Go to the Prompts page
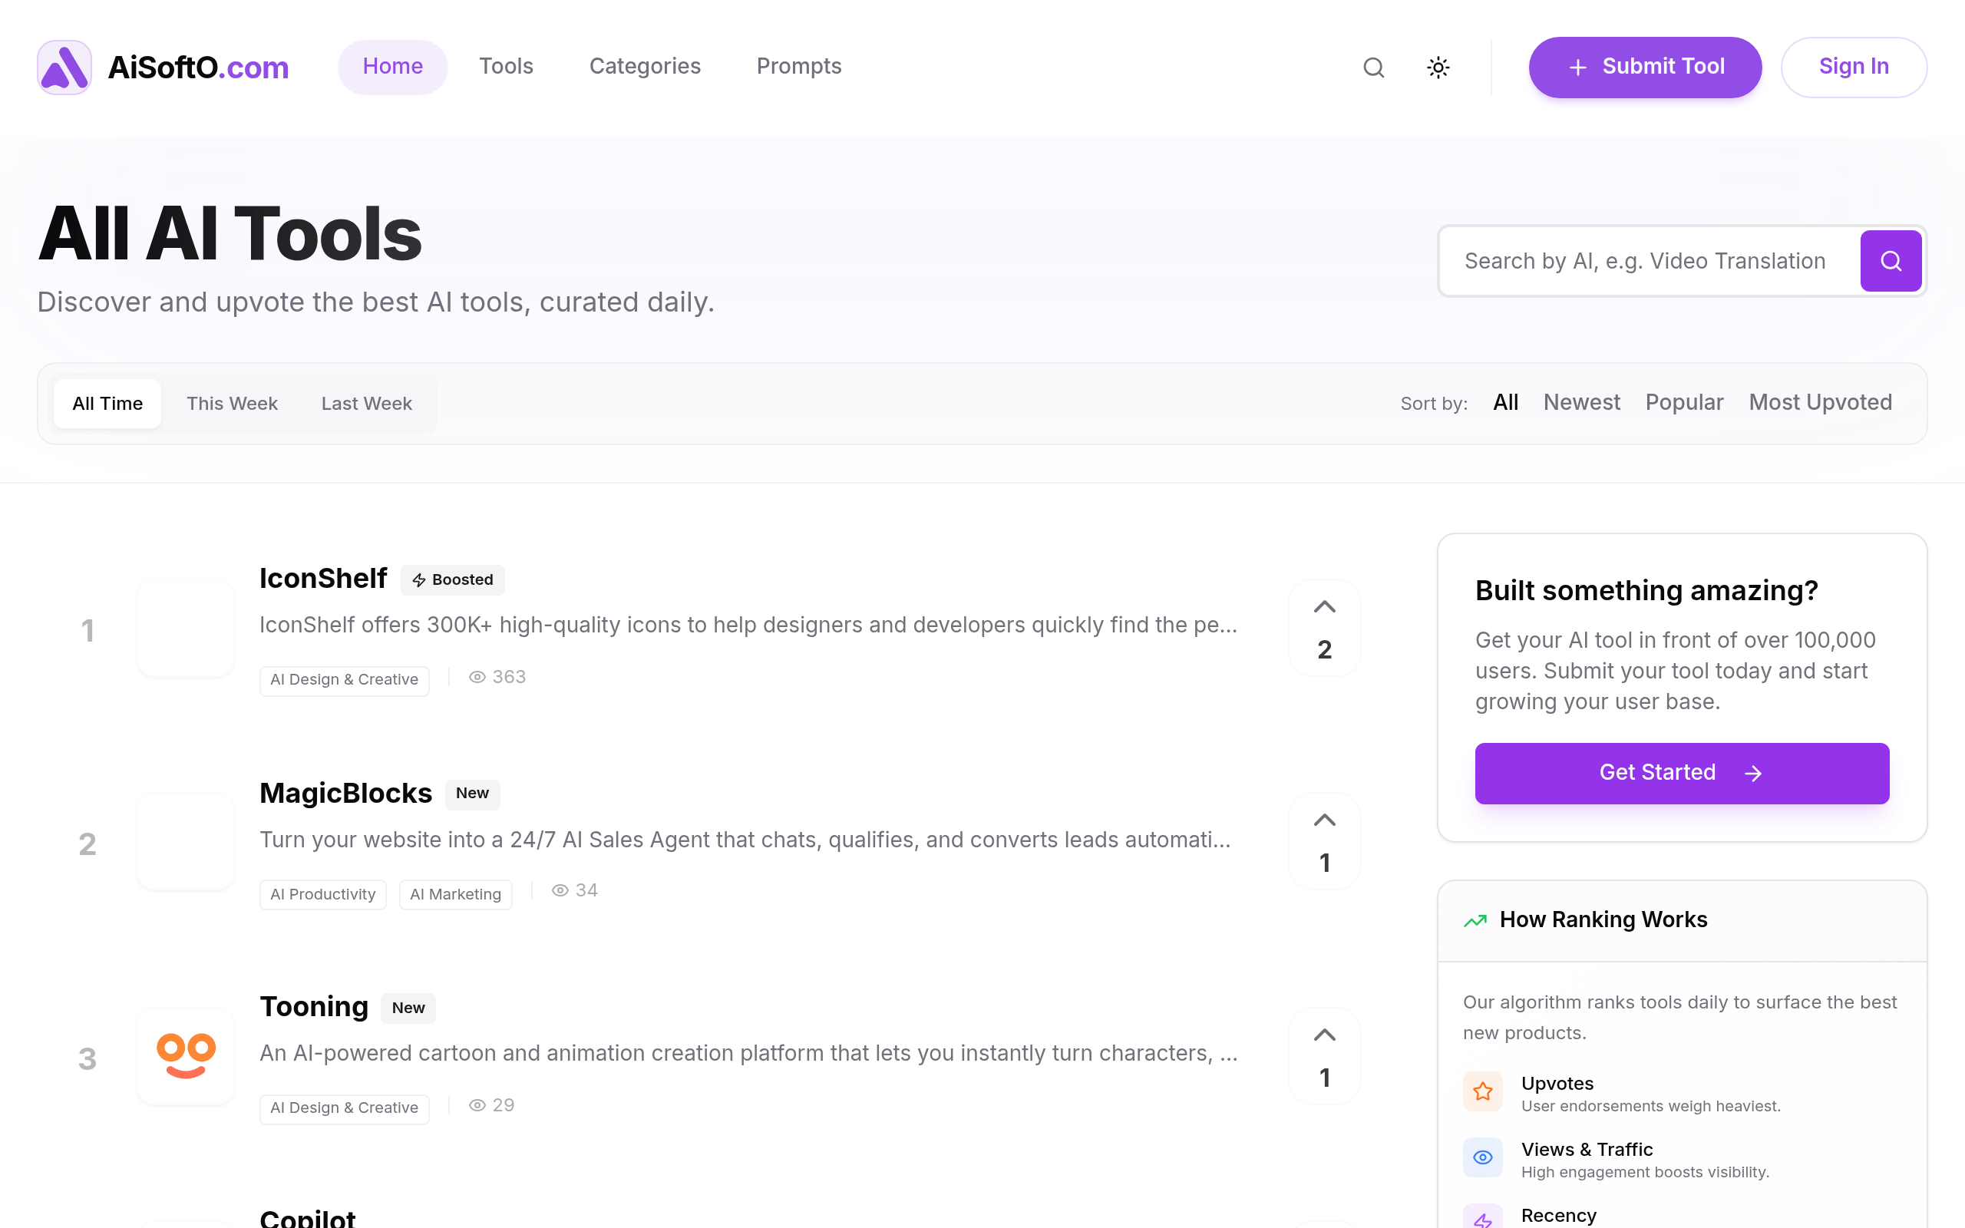The height and width of the screenshot is (1228, 1965). (x=799, y=67)
